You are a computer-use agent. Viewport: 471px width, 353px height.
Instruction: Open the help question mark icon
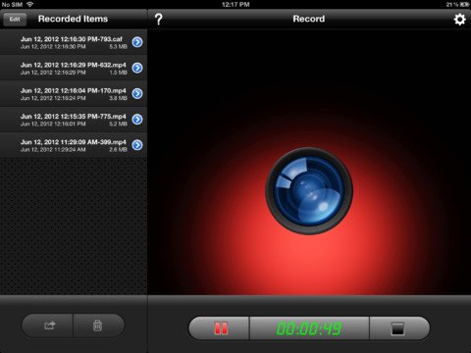point(158,20)
